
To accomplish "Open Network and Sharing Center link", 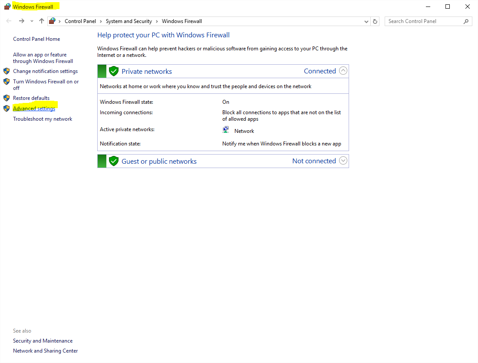I will (x=46, y=351).
